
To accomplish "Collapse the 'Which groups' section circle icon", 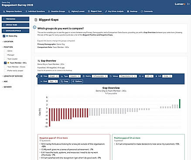I will 34,27.
